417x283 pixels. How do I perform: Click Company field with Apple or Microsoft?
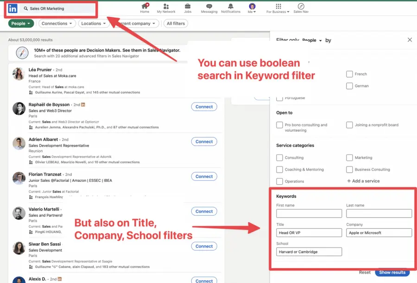pyautogui.click(x=379, y=233)
